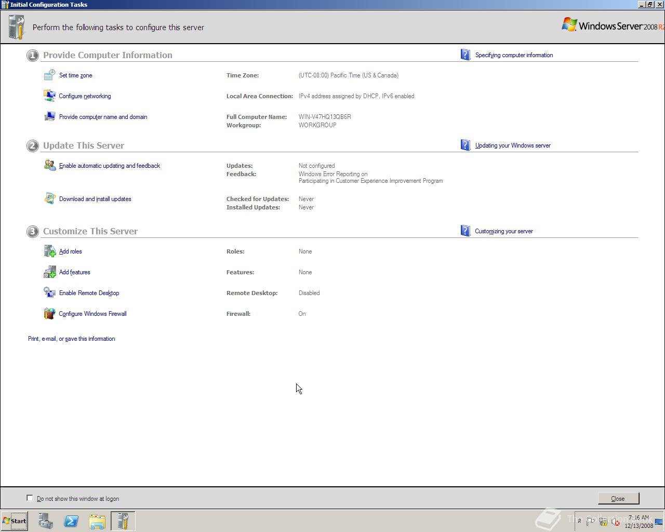
Task: Click the Close button at bottom right
Action: pos(618,499)
